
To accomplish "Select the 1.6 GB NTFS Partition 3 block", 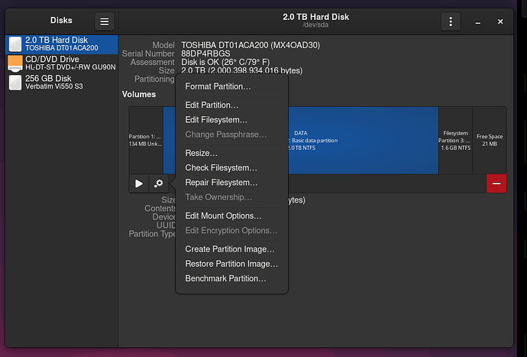I will point(455,141).
